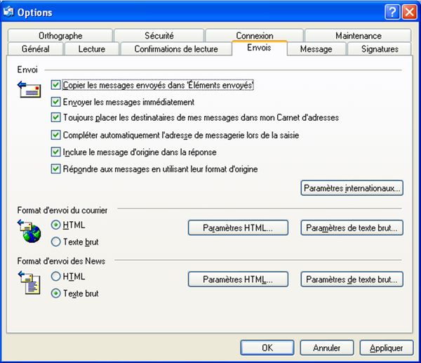
Task: Close the Options dialog with the X
Action: coord(410,12)
